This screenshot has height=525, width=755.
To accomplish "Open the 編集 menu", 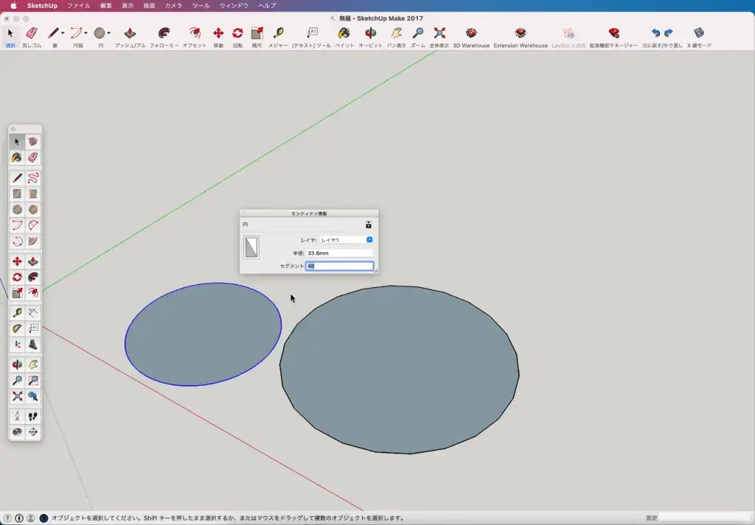I will pos(106,6).
